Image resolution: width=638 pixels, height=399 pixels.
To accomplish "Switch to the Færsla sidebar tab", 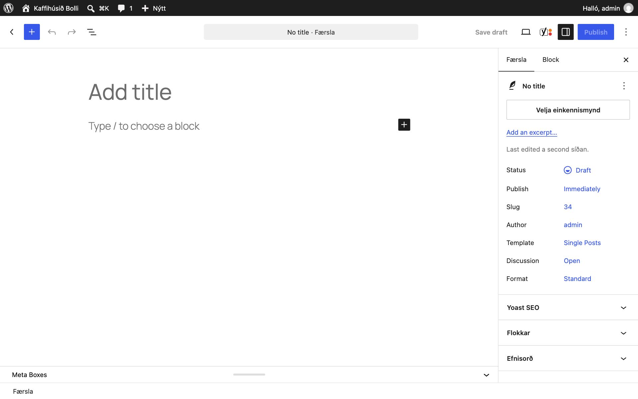I will tap(516, 60).
